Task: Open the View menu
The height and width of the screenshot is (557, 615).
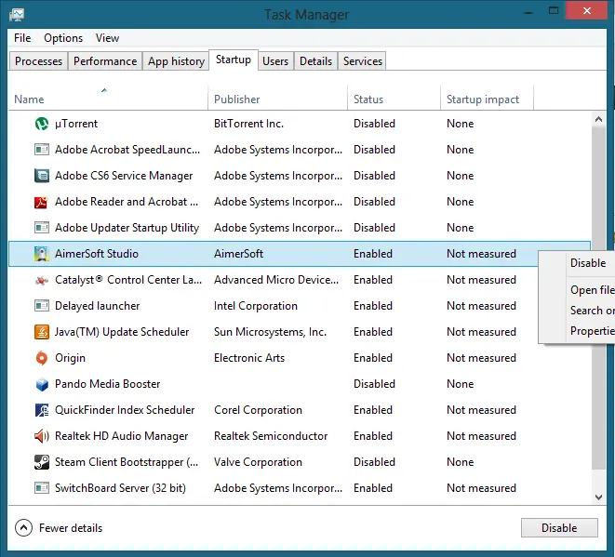Action: [x=107, y=38]
